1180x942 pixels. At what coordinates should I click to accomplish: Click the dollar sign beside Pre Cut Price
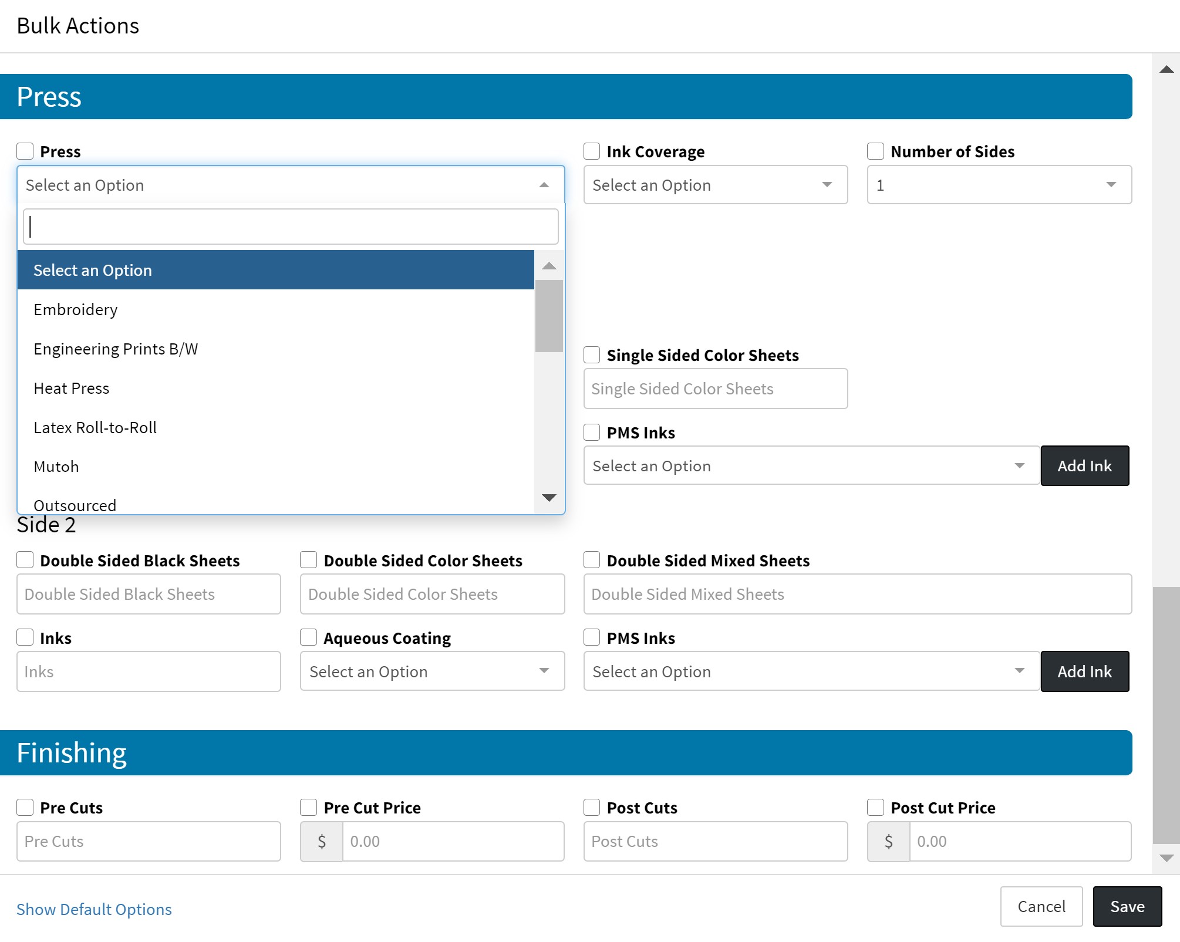point(321,842)
